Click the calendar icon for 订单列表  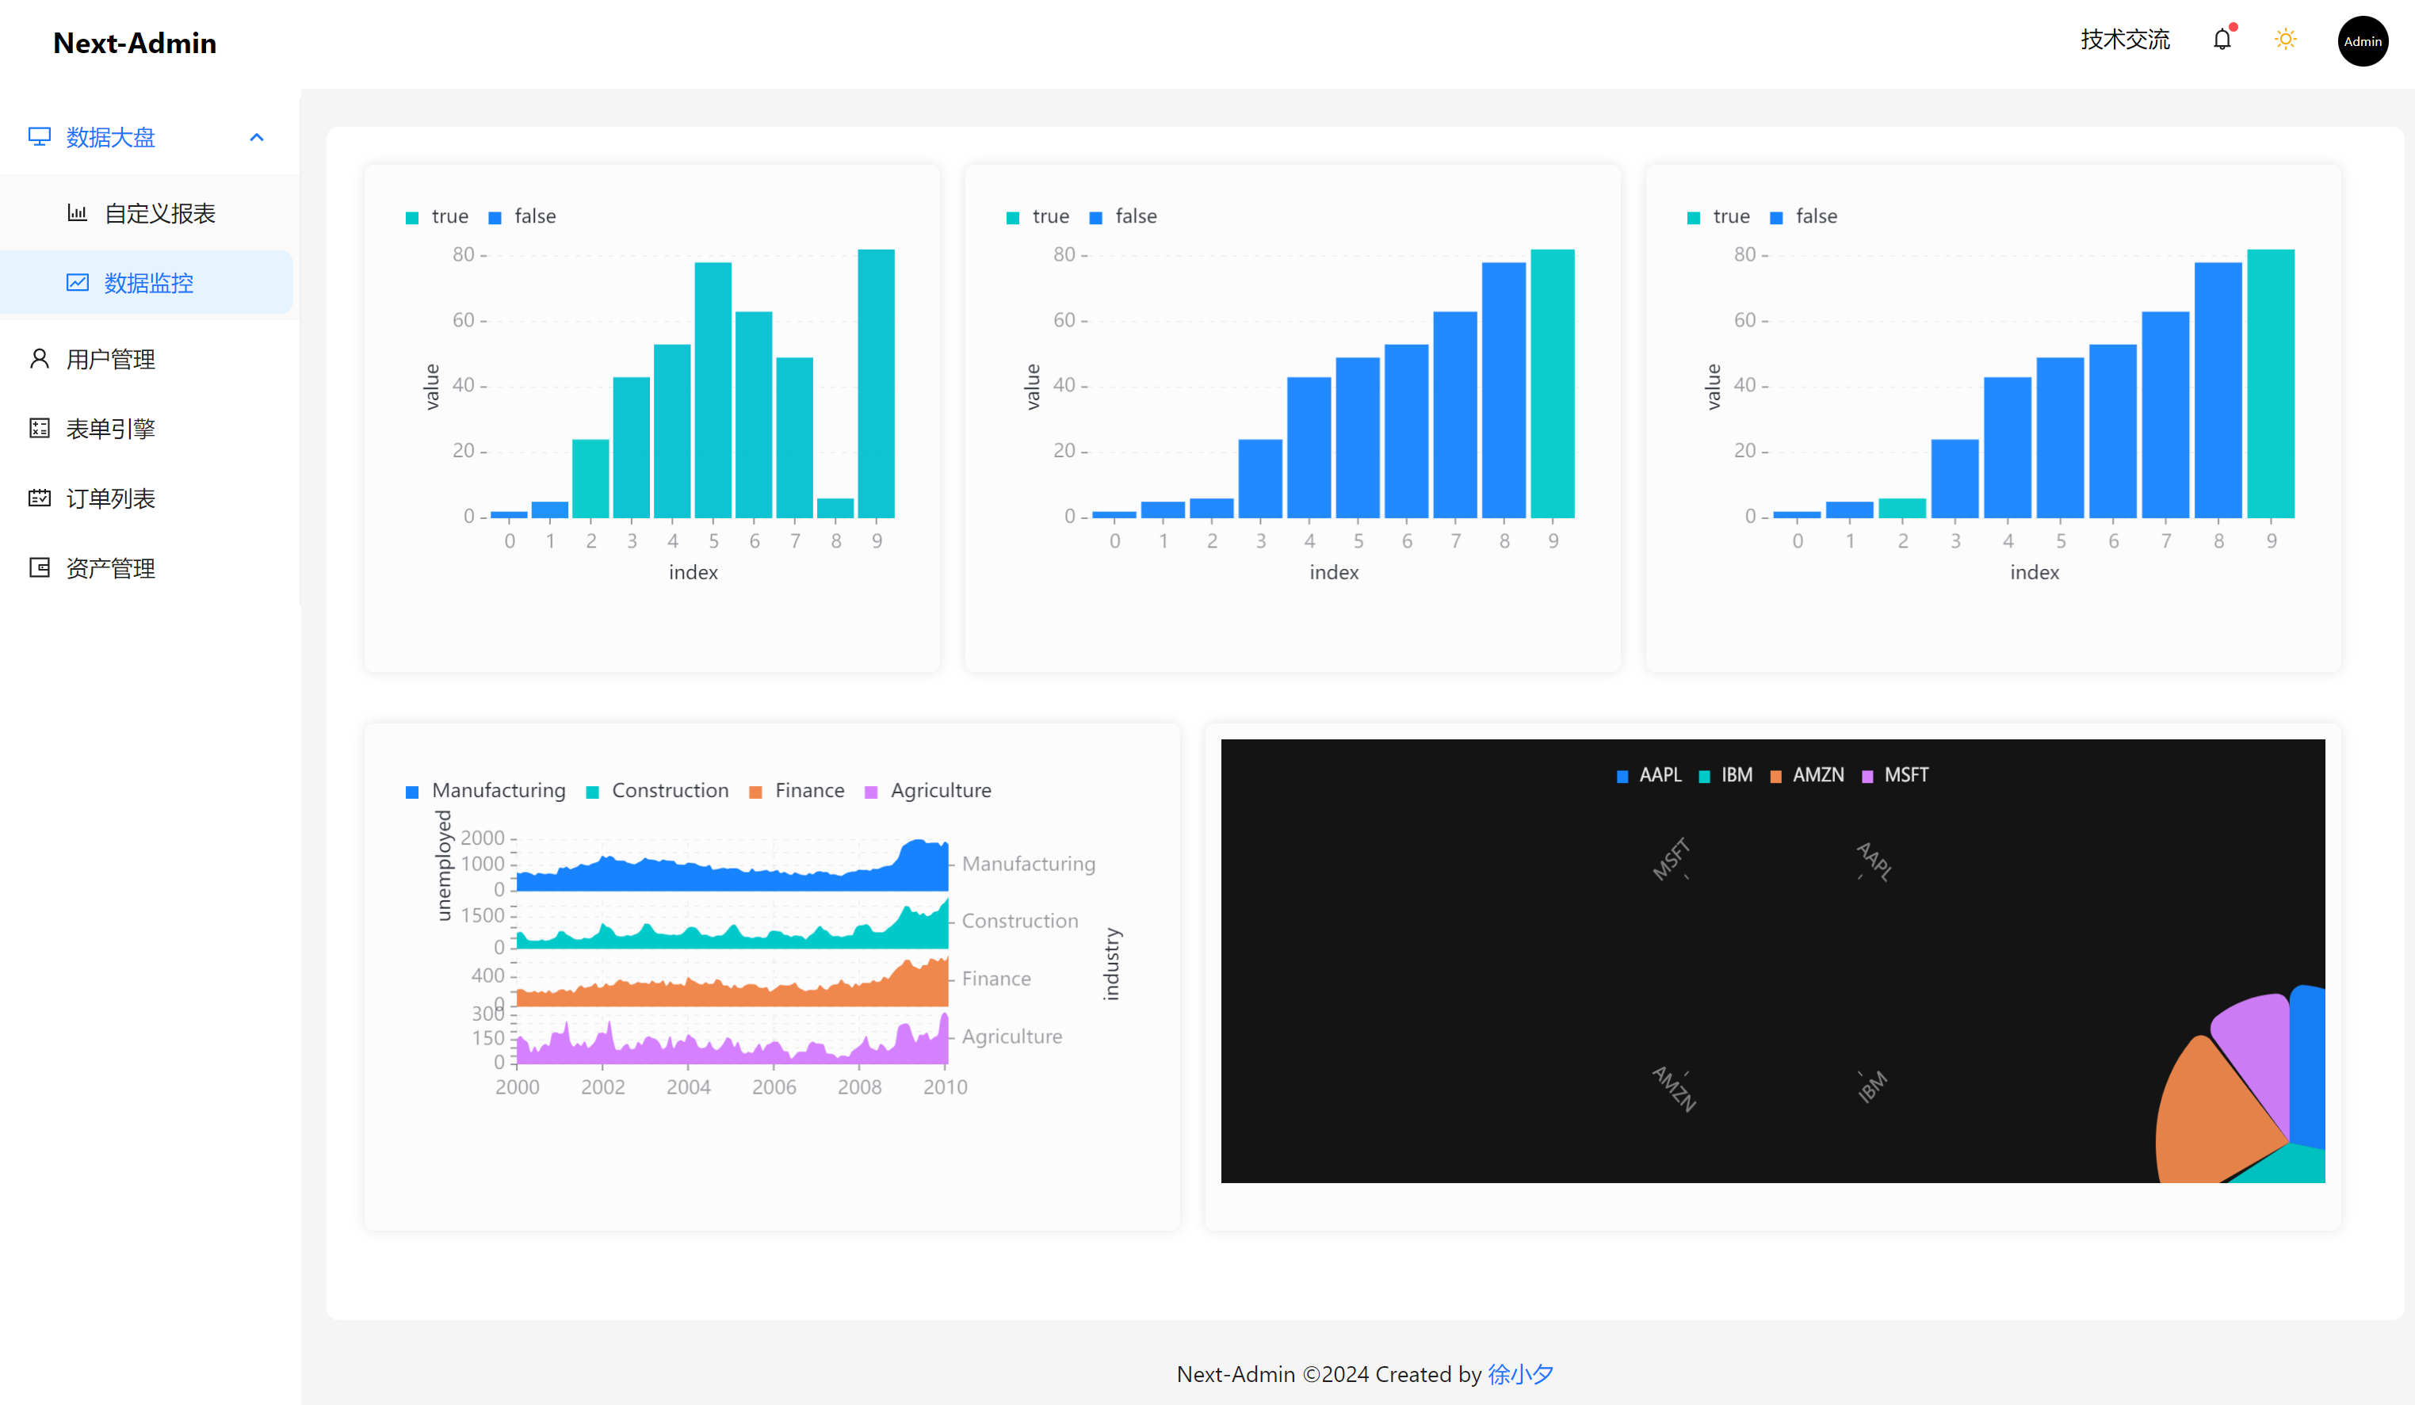[40, 498]
